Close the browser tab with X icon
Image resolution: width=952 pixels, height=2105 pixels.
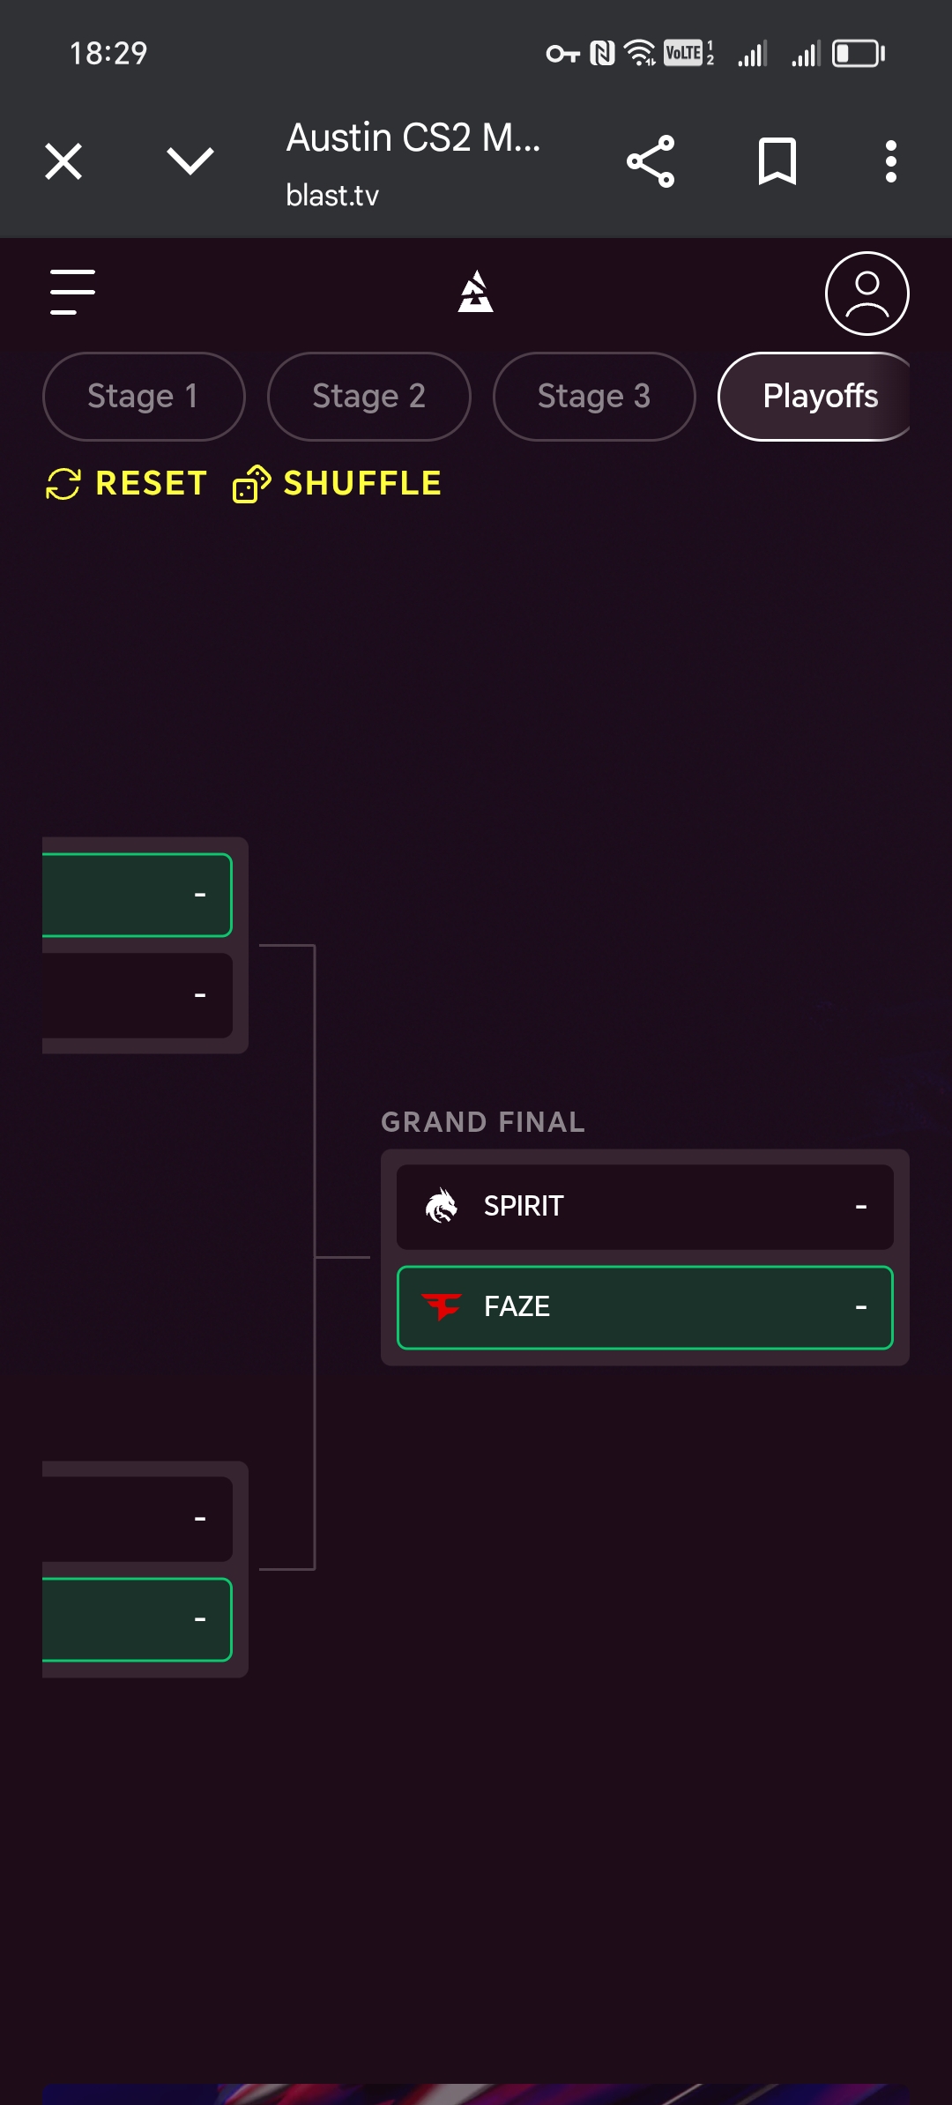click(63, 161)
